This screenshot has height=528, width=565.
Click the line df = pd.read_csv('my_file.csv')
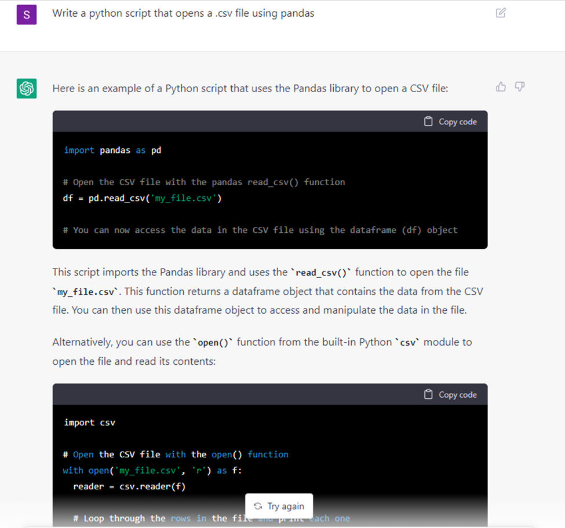coord(143,198)
